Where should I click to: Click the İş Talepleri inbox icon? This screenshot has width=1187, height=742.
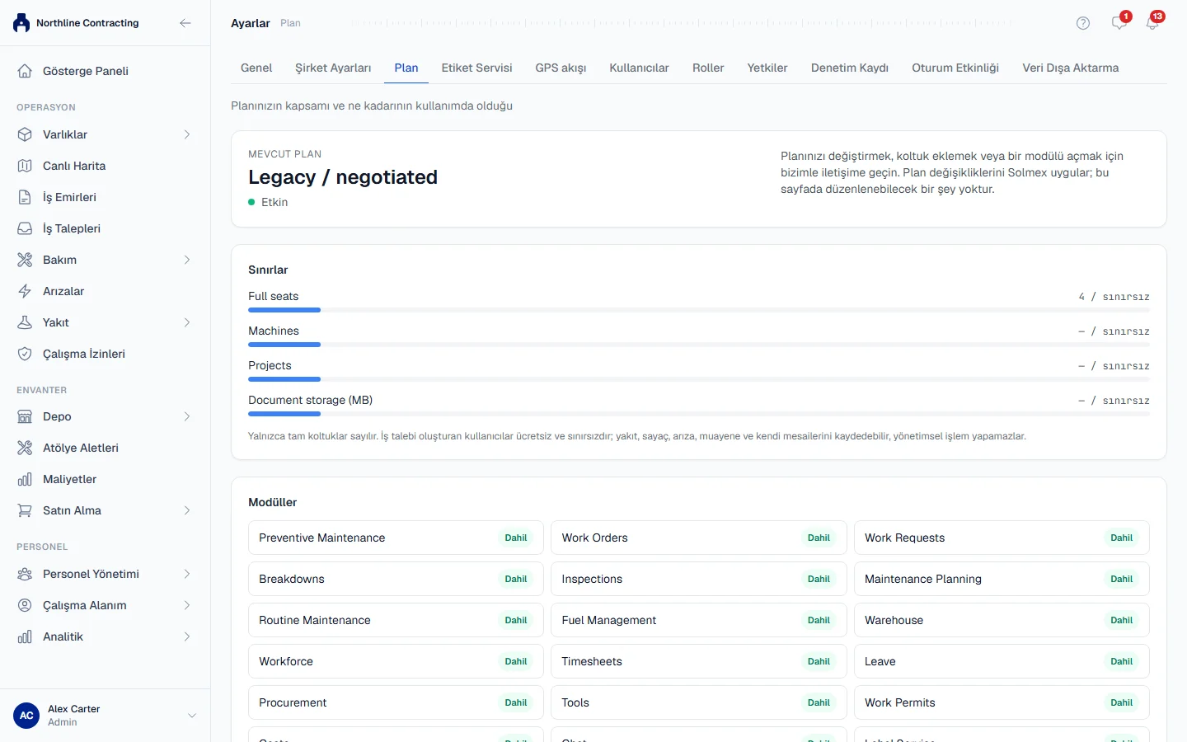[25, 228]
